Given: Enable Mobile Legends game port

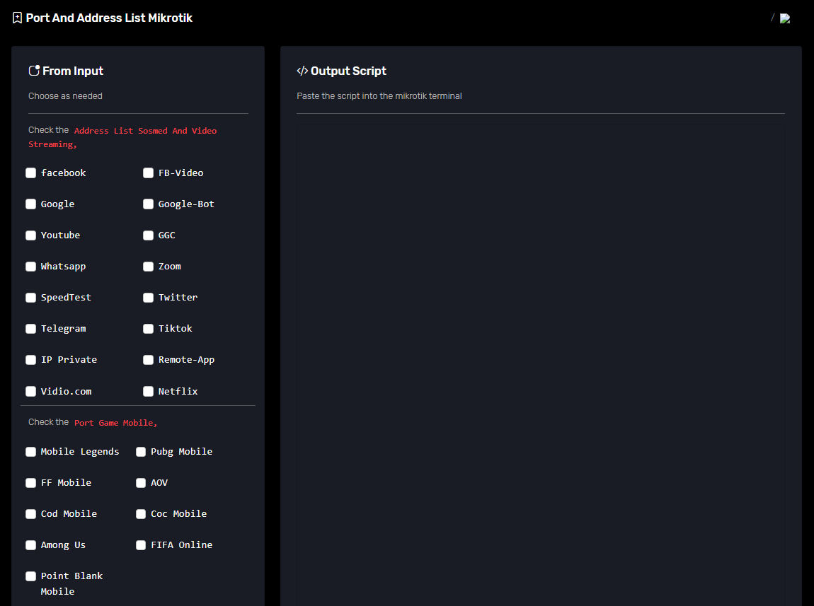Looking at the screenshot, I should coord(30,452).
